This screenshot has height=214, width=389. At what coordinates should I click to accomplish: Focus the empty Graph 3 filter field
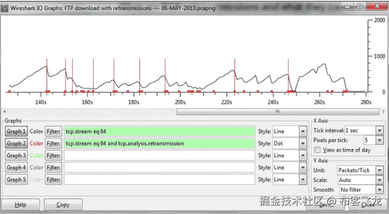[160, 155]
